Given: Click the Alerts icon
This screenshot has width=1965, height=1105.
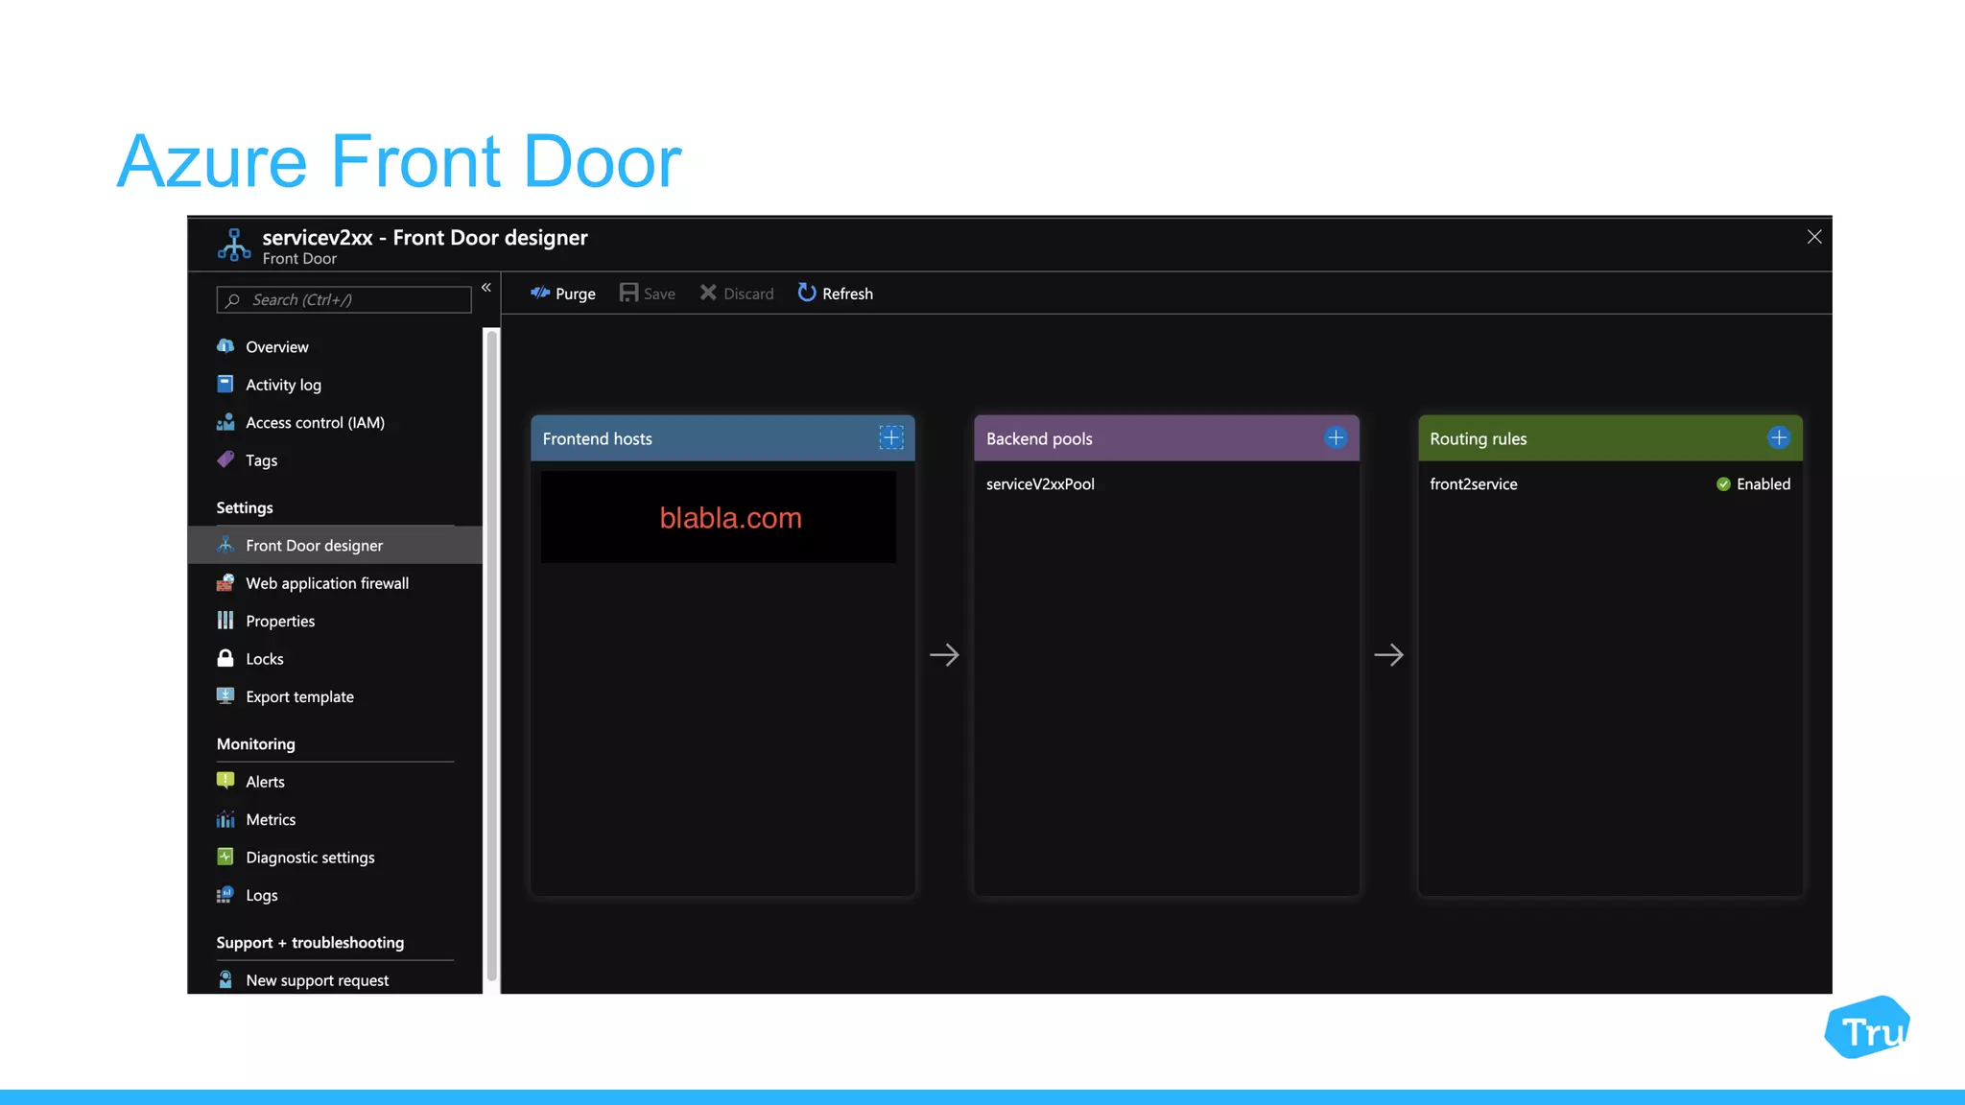Looking at the screenshot, I should pyautogui.click(x=225, y=781).
